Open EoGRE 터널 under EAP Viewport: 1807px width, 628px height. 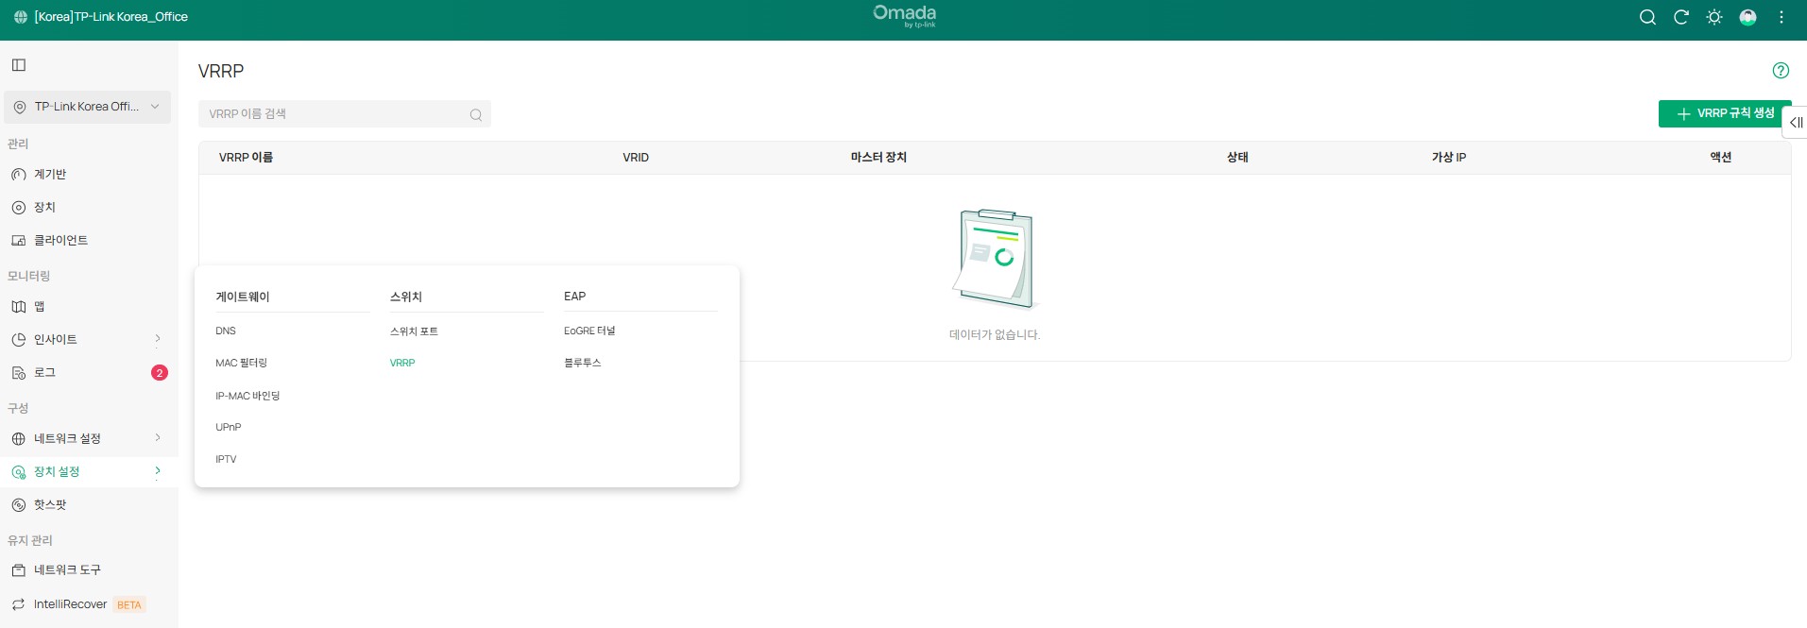[589, 331]
